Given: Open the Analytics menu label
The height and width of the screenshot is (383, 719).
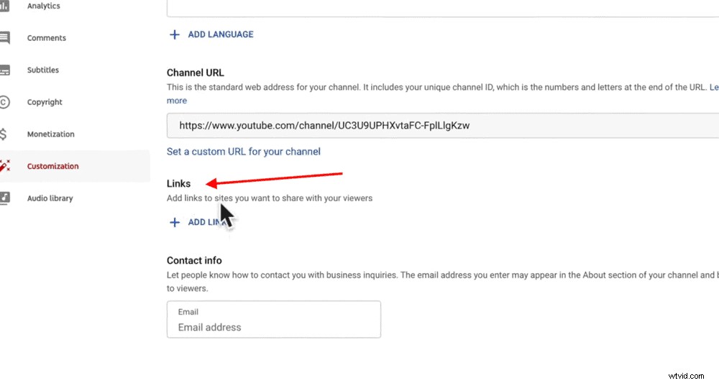Looking at the screenshot, I should point(43,6).
